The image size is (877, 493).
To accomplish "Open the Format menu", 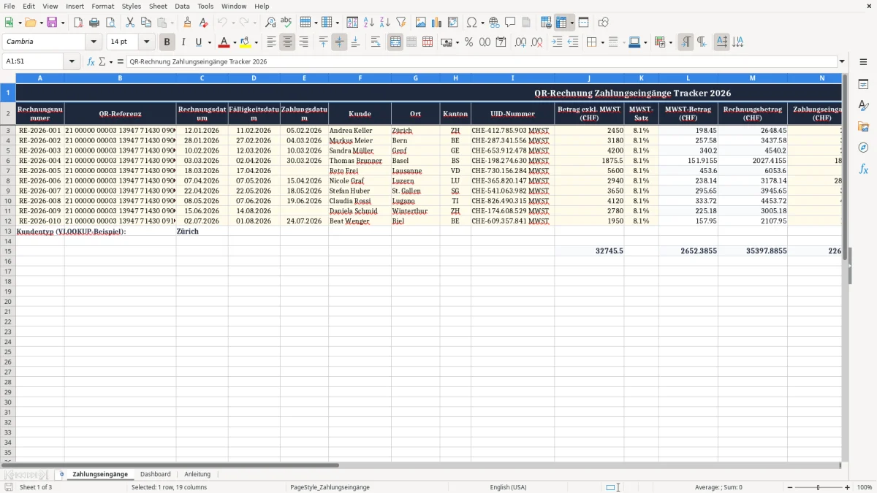I will [x=103, y=6].
